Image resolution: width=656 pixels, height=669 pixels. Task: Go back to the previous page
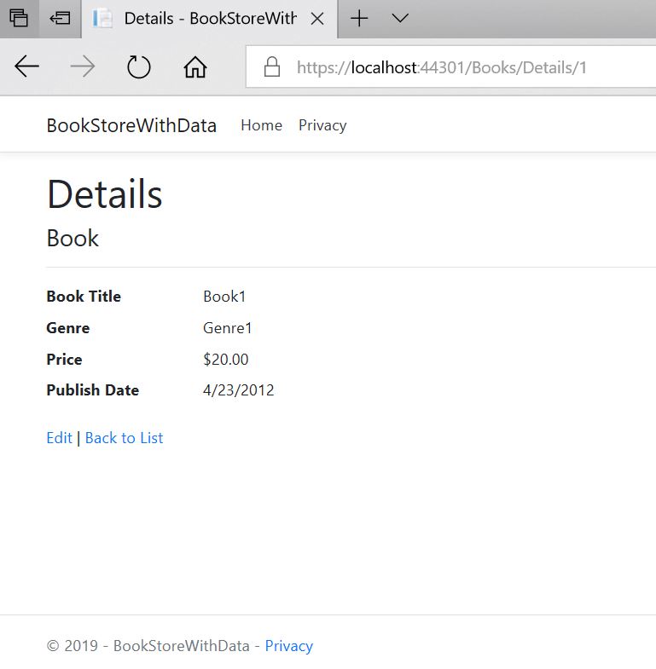[x=27, y=67]
